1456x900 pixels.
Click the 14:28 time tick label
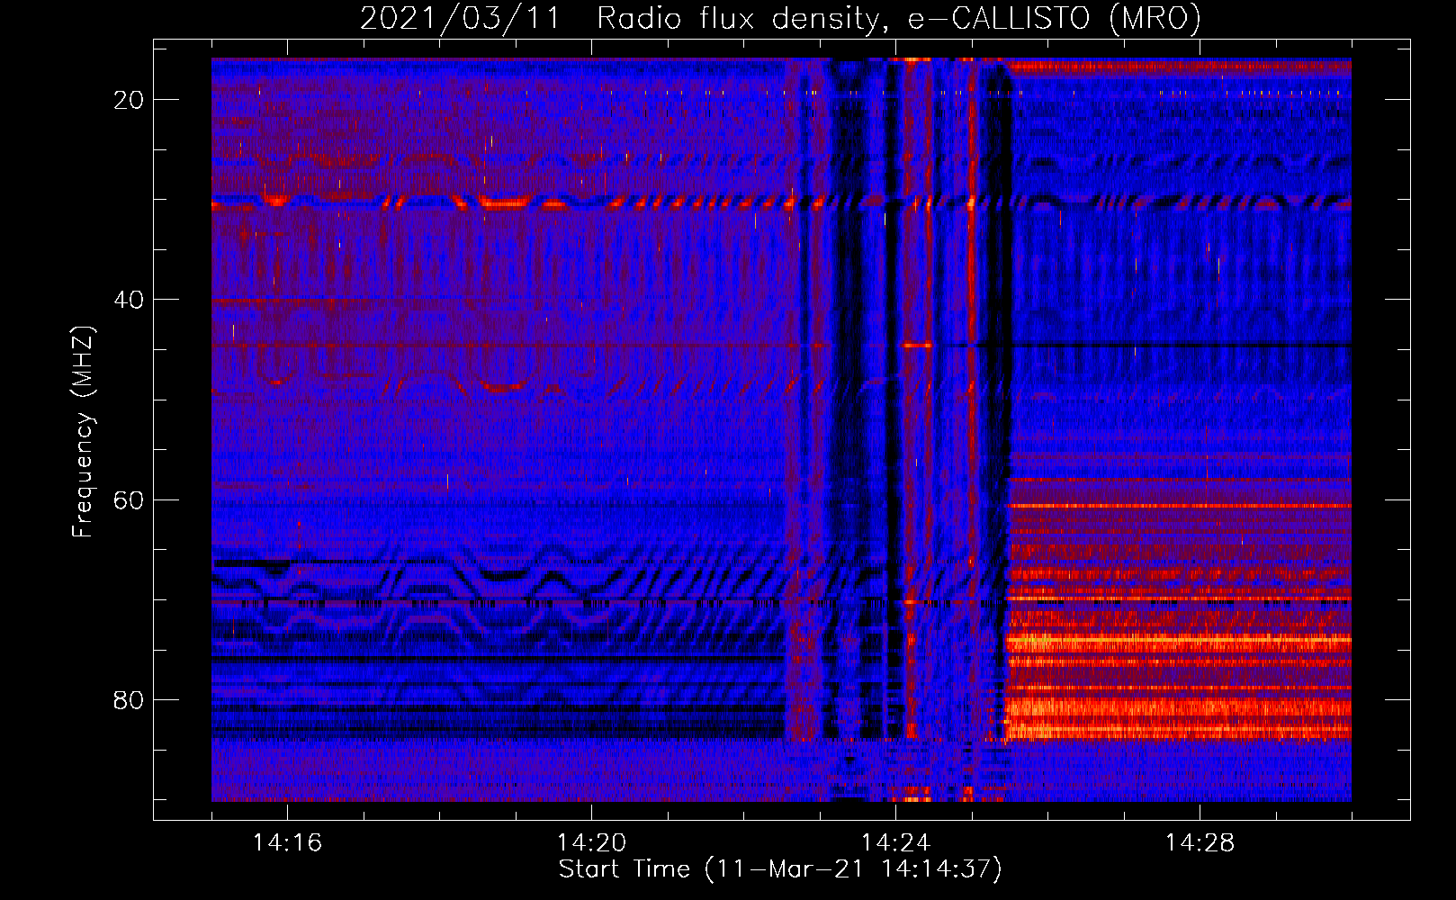1200,843
